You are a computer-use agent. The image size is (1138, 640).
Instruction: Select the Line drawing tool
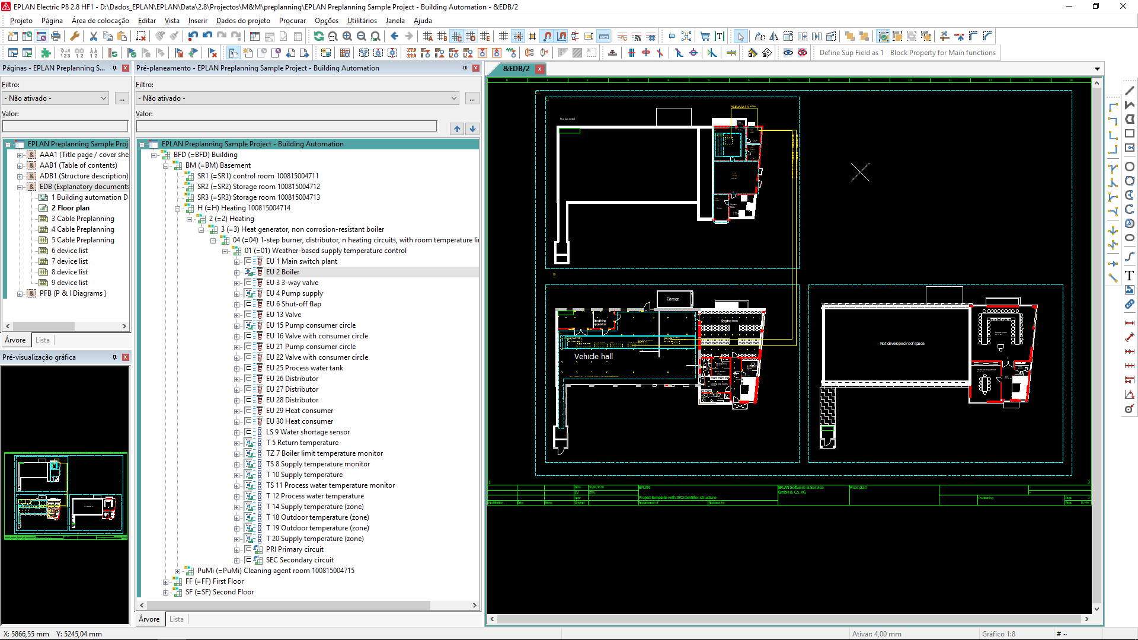pos(1130,91)
